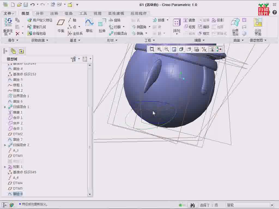Click the User-Defined Feature (用户定义特征) button
This screenshot has width=279, height=209.
40,20
